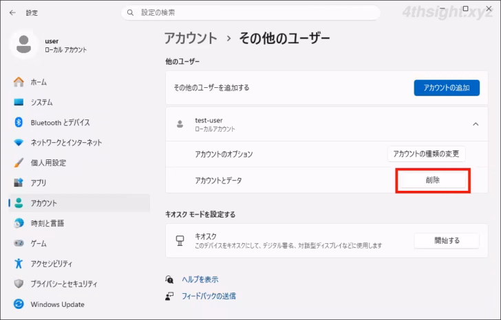Open アクセシビリティ settings
This screenshot has width=501, height=320.
[x=52, y=264]
